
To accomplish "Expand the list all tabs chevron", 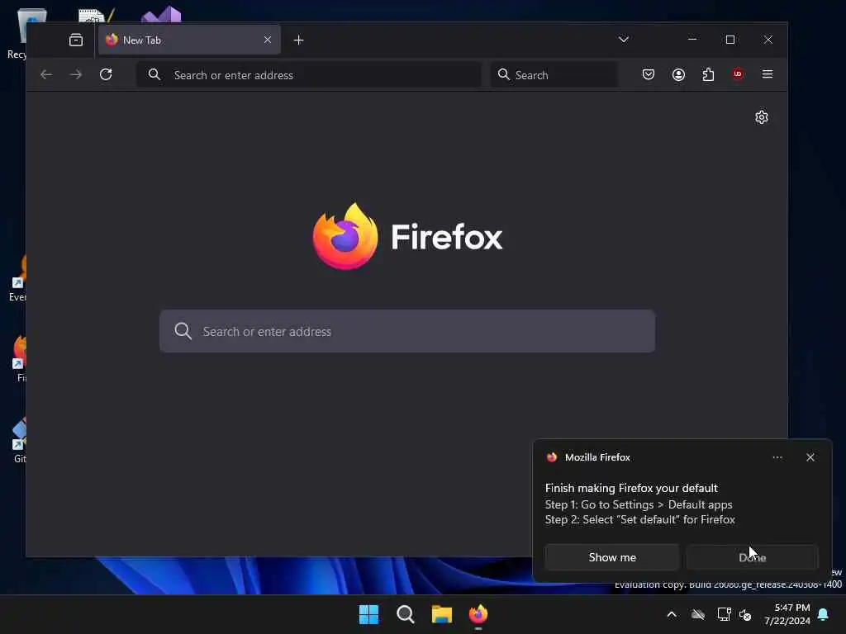I will (623, 40).
